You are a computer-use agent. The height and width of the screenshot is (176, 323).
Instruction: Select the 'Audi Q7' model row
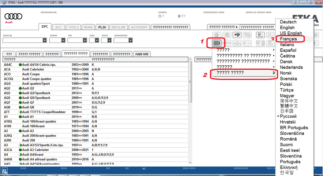pyautogui.click(x=95, y=103)
